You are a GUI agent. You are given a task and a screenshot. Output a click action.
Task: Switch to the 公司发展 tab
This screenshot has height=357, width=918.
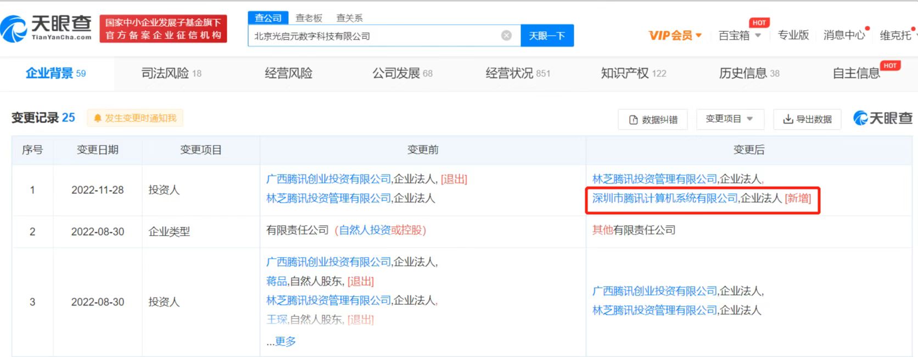pos(402,73)
